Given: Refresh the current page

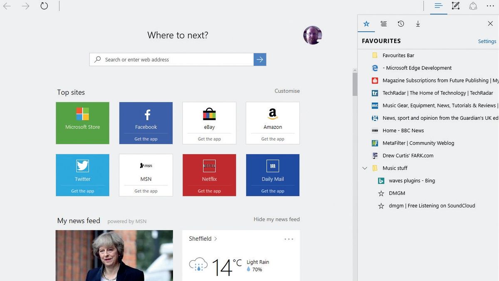Looking at the screenshot, I should [x=44, y=6].
